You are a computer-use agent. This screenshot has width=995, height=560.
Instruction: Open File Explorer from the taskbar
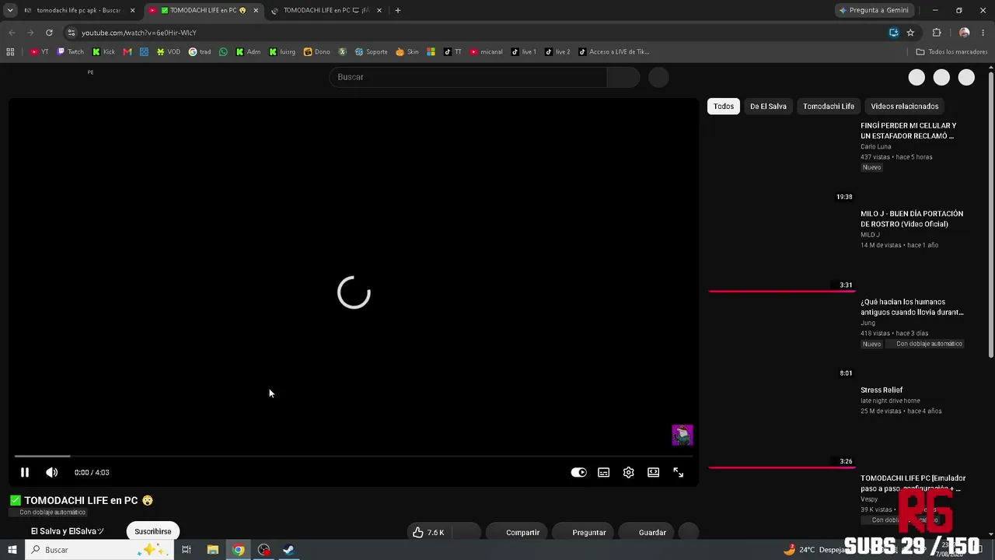click(x=212, y=550)
